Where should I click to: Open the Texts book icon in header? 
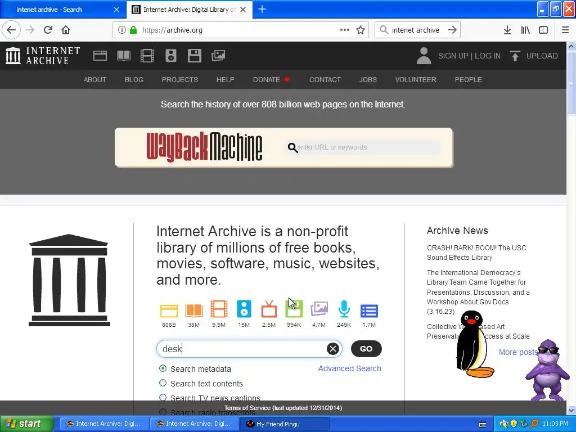[123, 56]
